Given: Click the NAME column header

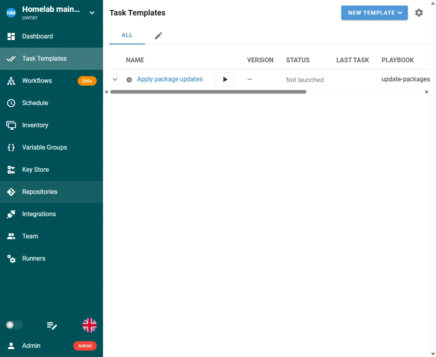Looking at the screenshot, I should (x=135, y=60).
